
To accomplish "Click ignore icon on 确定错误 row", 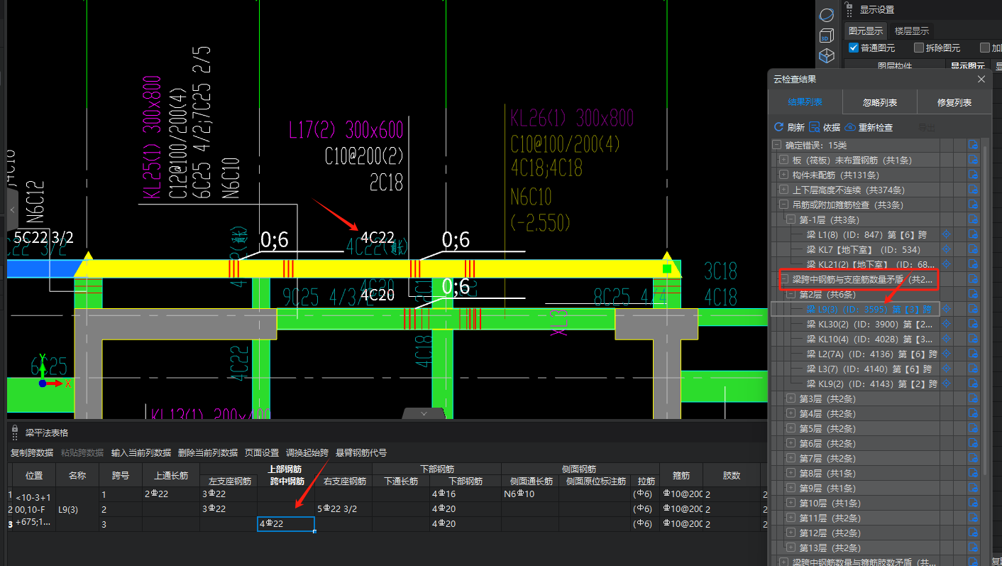I will [974, 145].
